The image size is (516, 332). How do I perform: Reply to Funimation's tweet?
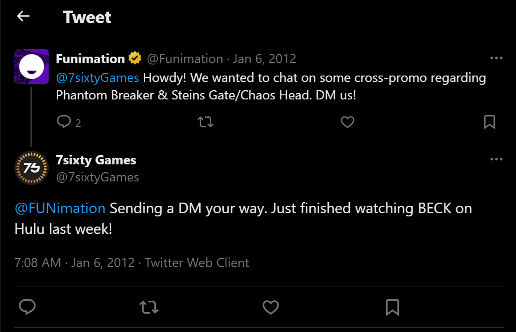(x=64, y=122)
